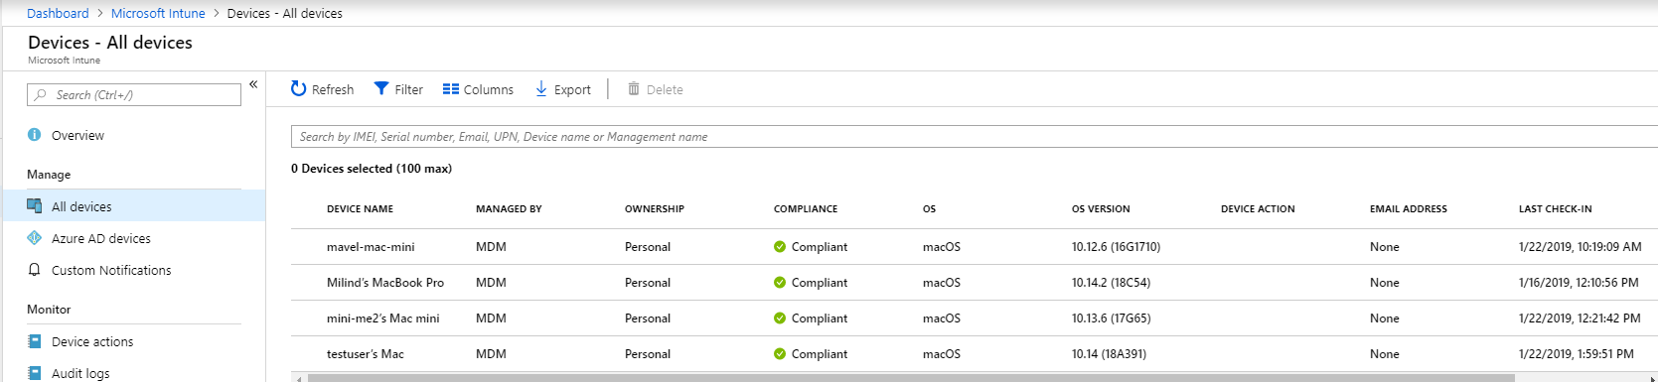
Task: Click OS version 10.13.6 (17G65)
Action: (1111, 318)
